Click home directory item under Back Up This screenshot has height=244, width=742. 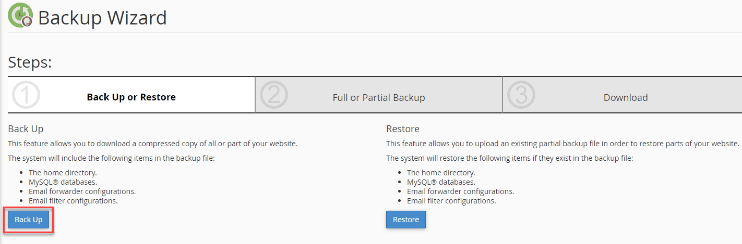click(x=63, y=173)
